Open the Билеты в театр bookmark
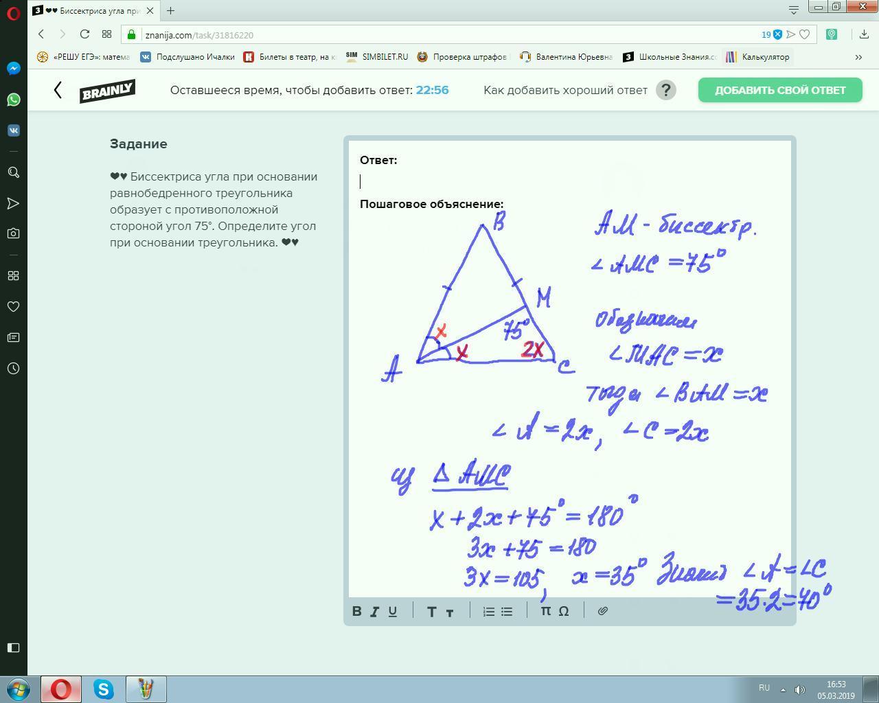The width and height of the screenshot is (879, 703). click(289, 57)
